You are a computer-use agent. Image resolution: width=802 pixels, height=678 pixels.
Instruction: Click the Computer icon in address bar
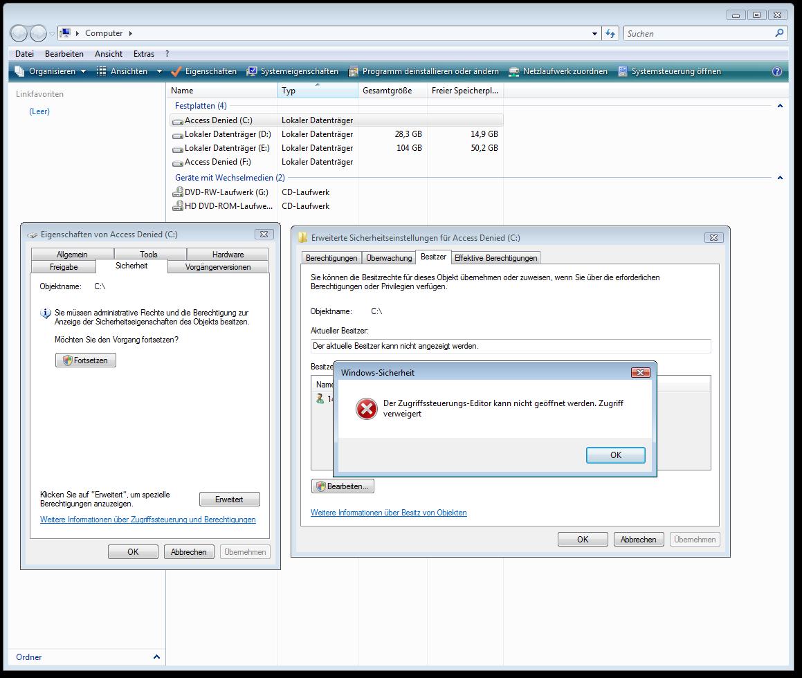click(65, 33)
